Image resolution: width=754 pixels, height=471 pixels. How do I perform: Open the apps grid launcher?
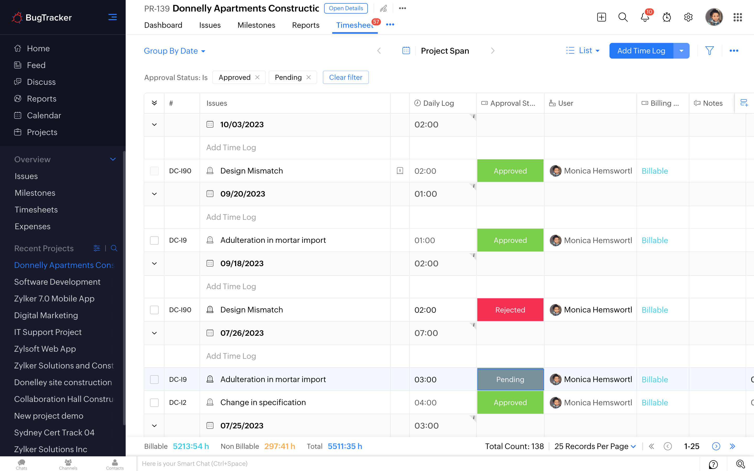(738, 17)
